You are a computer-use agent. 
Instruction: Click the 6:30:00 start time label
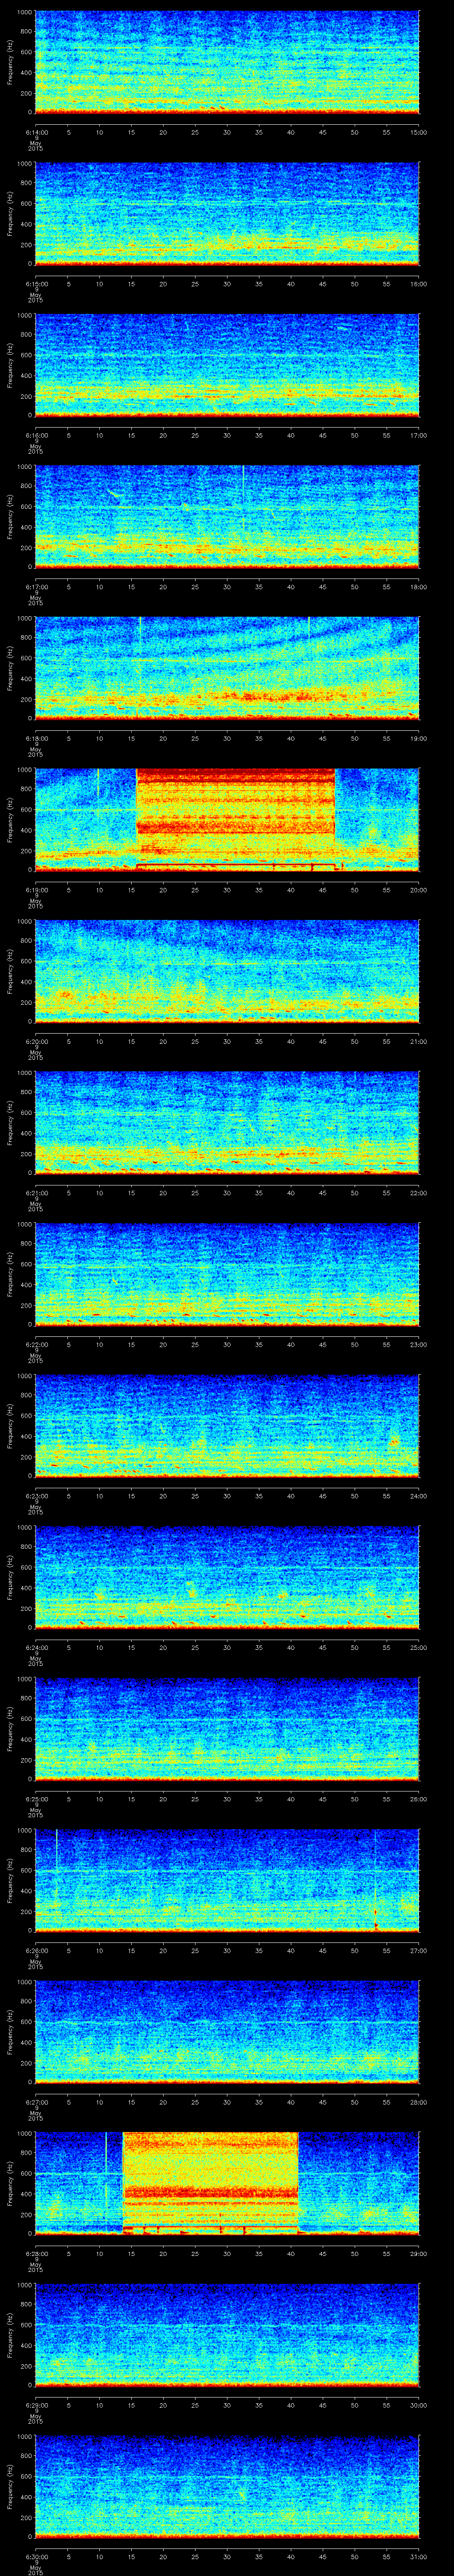pyautogui.click(x=36, y=2556)
